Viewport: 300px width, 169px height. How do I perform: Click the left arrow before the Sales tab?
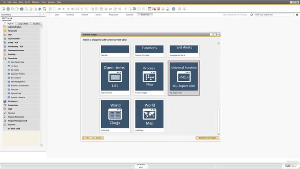coord(49,15)
